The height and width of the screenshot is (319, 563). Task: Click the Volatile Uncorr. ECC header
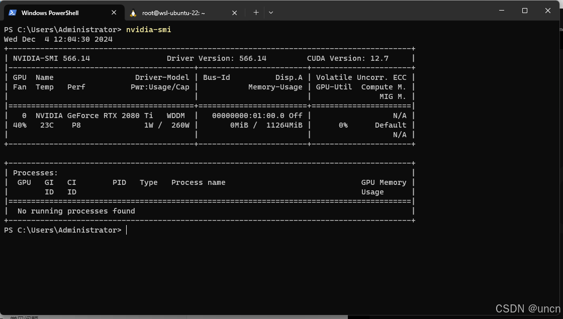(x=361, y=77)
